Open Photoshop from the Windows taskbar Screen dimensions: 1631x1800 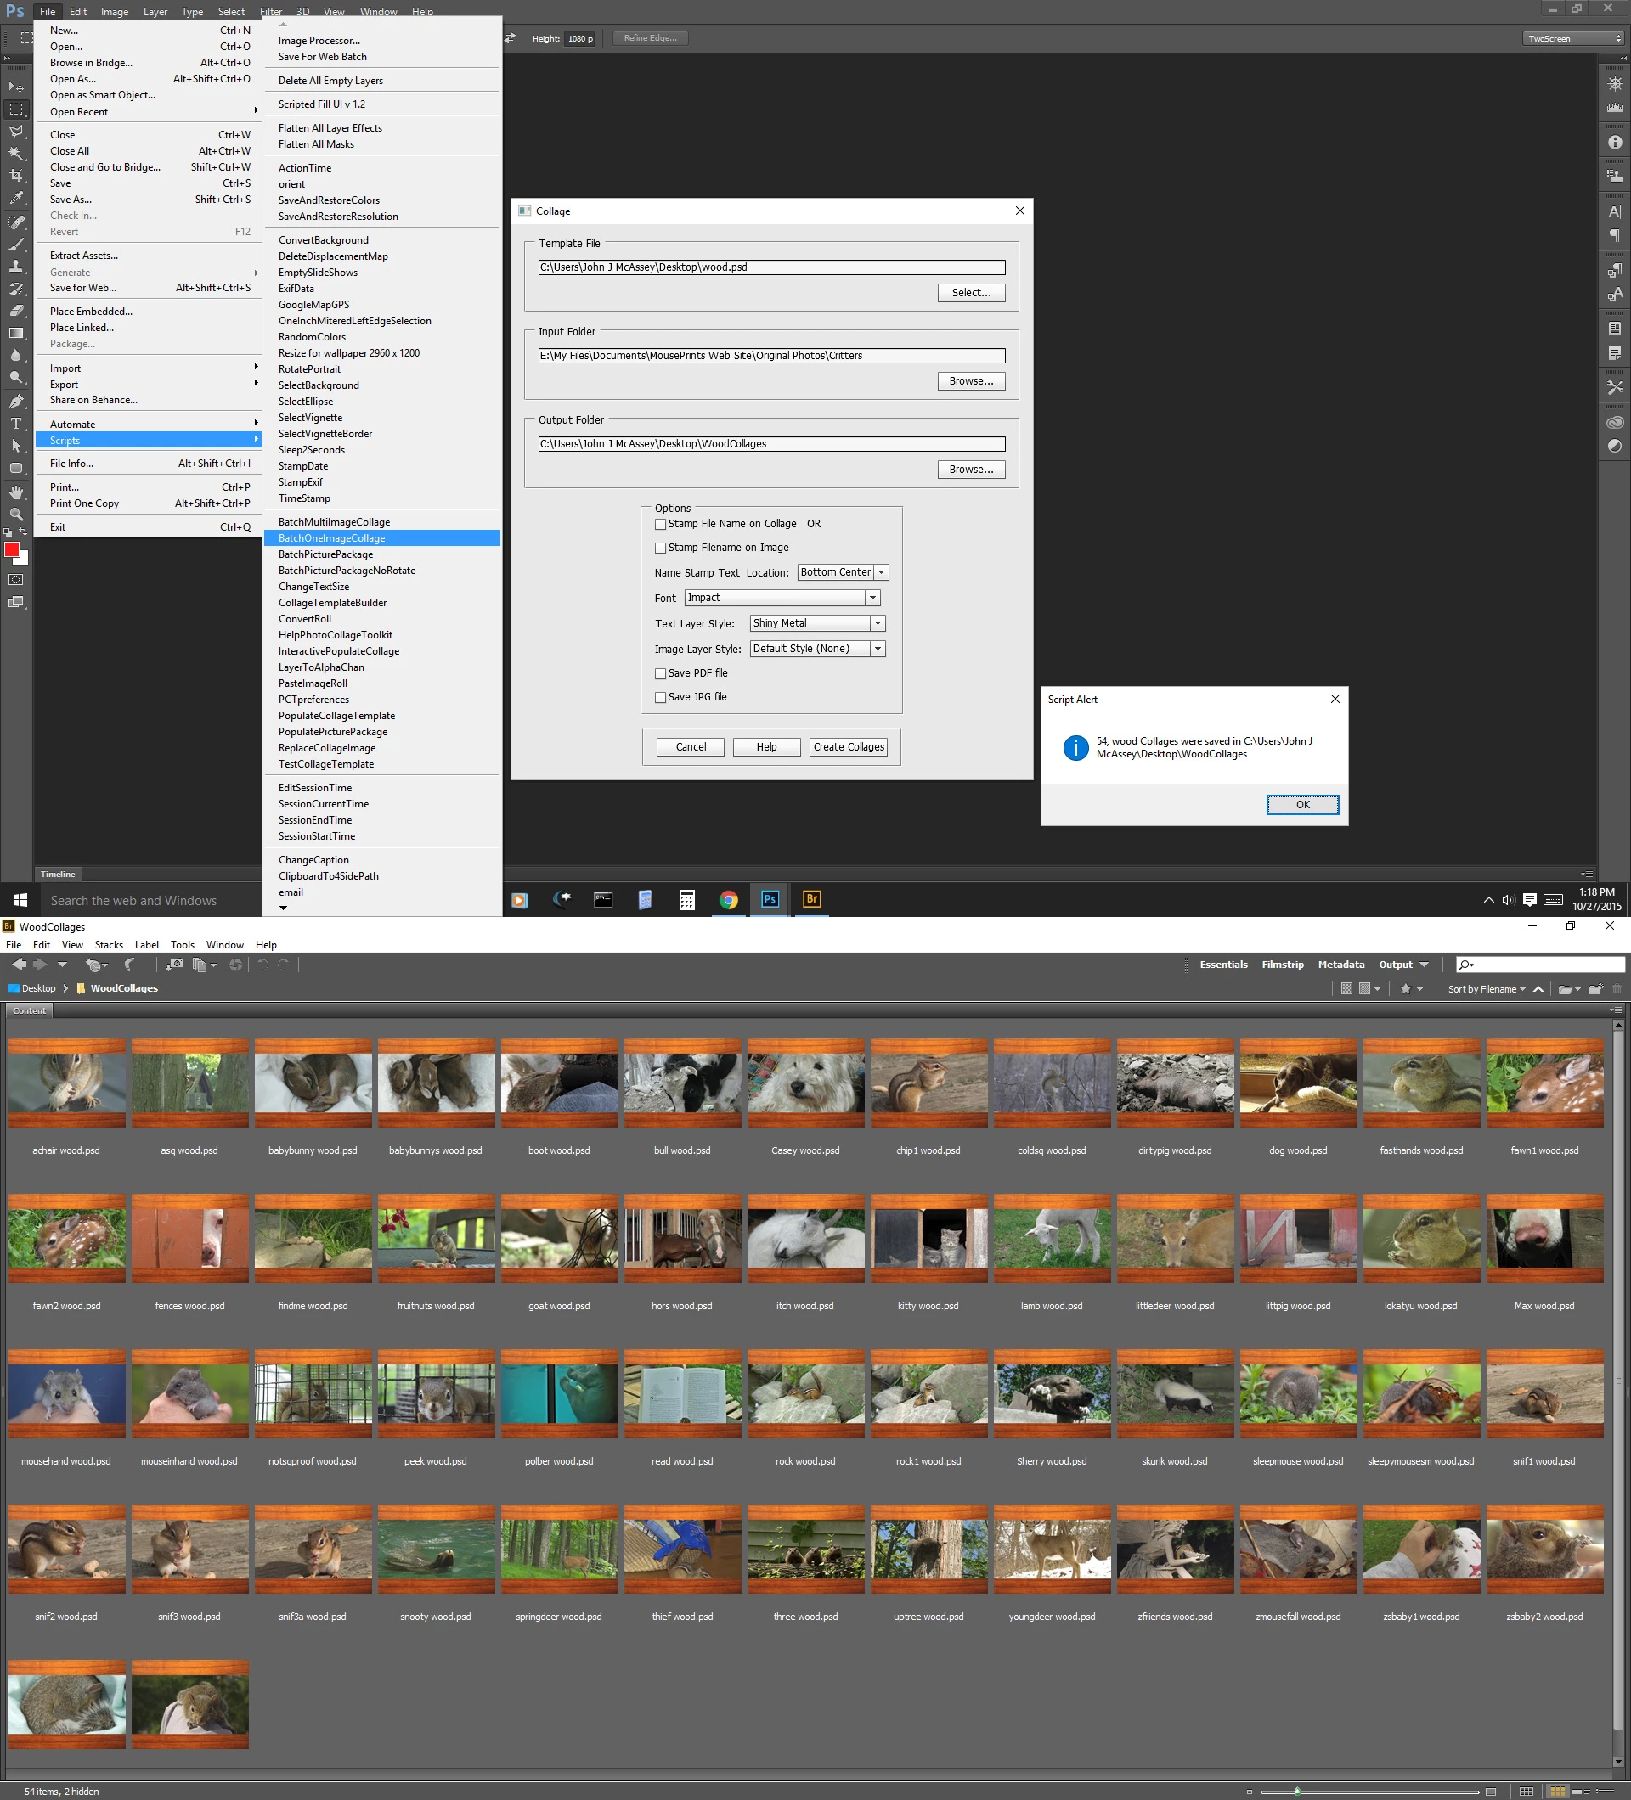click(769, 899)
